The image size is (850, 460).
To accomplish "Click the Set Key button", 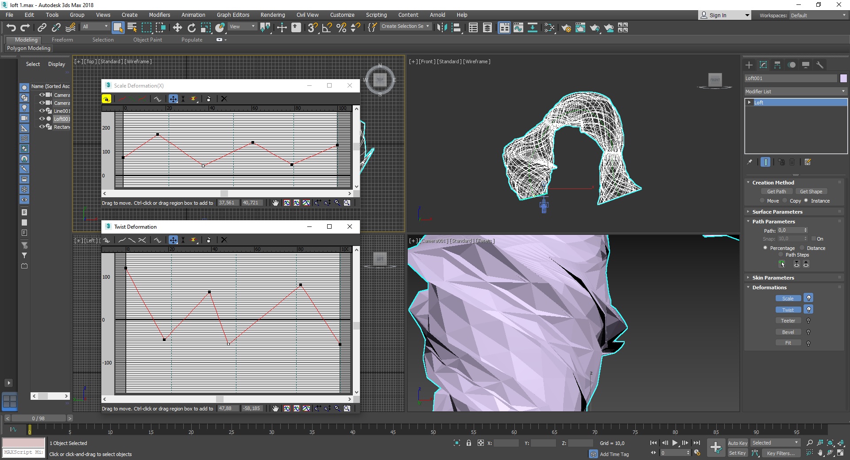I will click(738, 453).
